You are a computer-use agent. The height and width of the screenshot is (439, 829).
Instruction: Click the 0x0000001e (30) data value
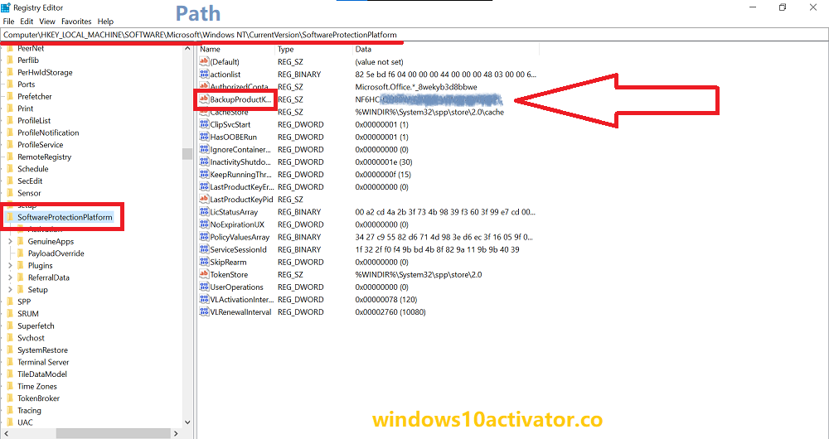coord(384,162)
